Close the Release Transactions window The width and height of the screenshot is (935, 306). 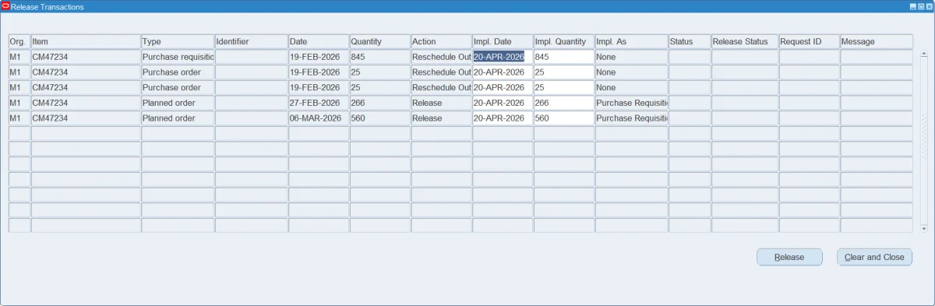[x=929, y=6]
